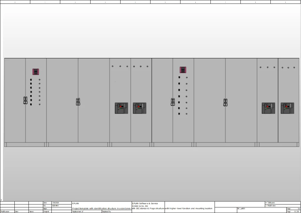This screenshot has height=213, width=301.
Task: Select the pink power meter on the middle cabinet
Action: tap(183, 70)
